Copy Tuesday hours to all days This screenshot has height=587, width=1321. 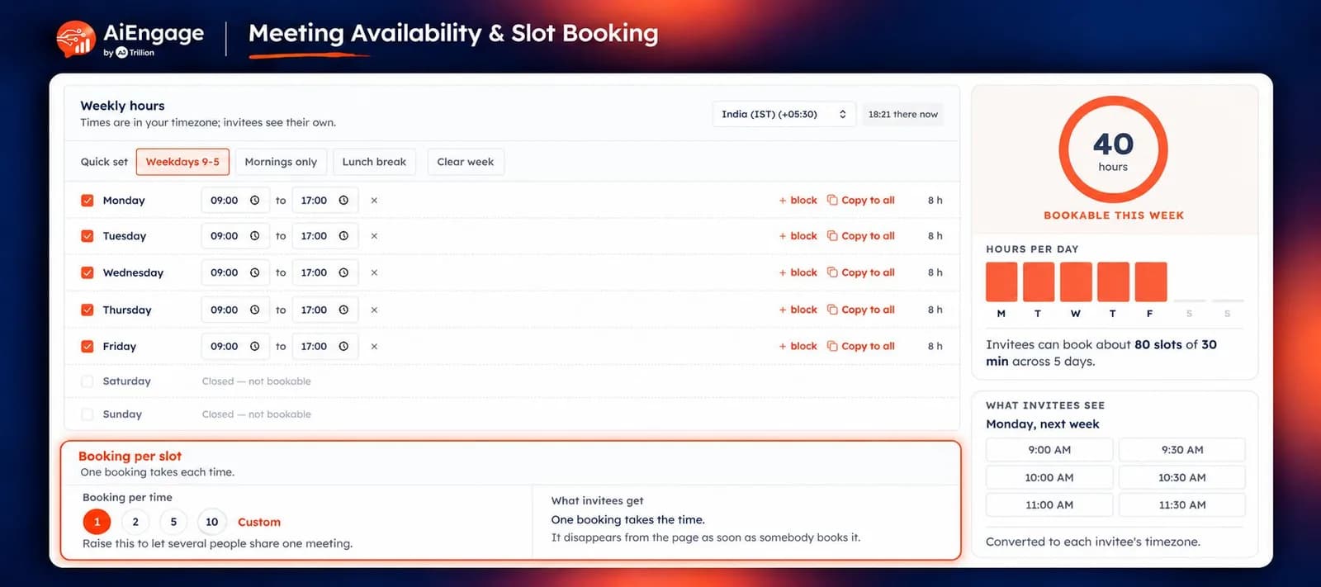(861, 236)
